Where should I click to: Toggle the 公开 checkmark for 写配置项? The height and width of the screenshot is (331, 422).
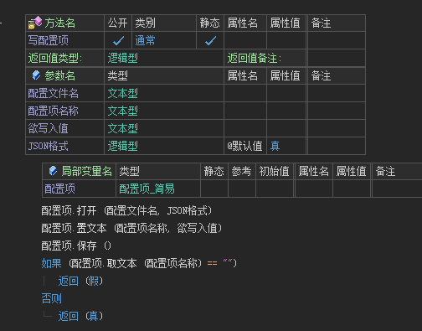[x=118, y=41]
